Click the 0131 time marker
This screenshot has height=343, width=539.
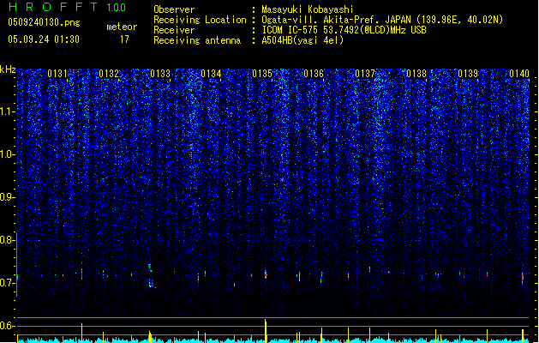pyautogui.click(x=57, y=74)
